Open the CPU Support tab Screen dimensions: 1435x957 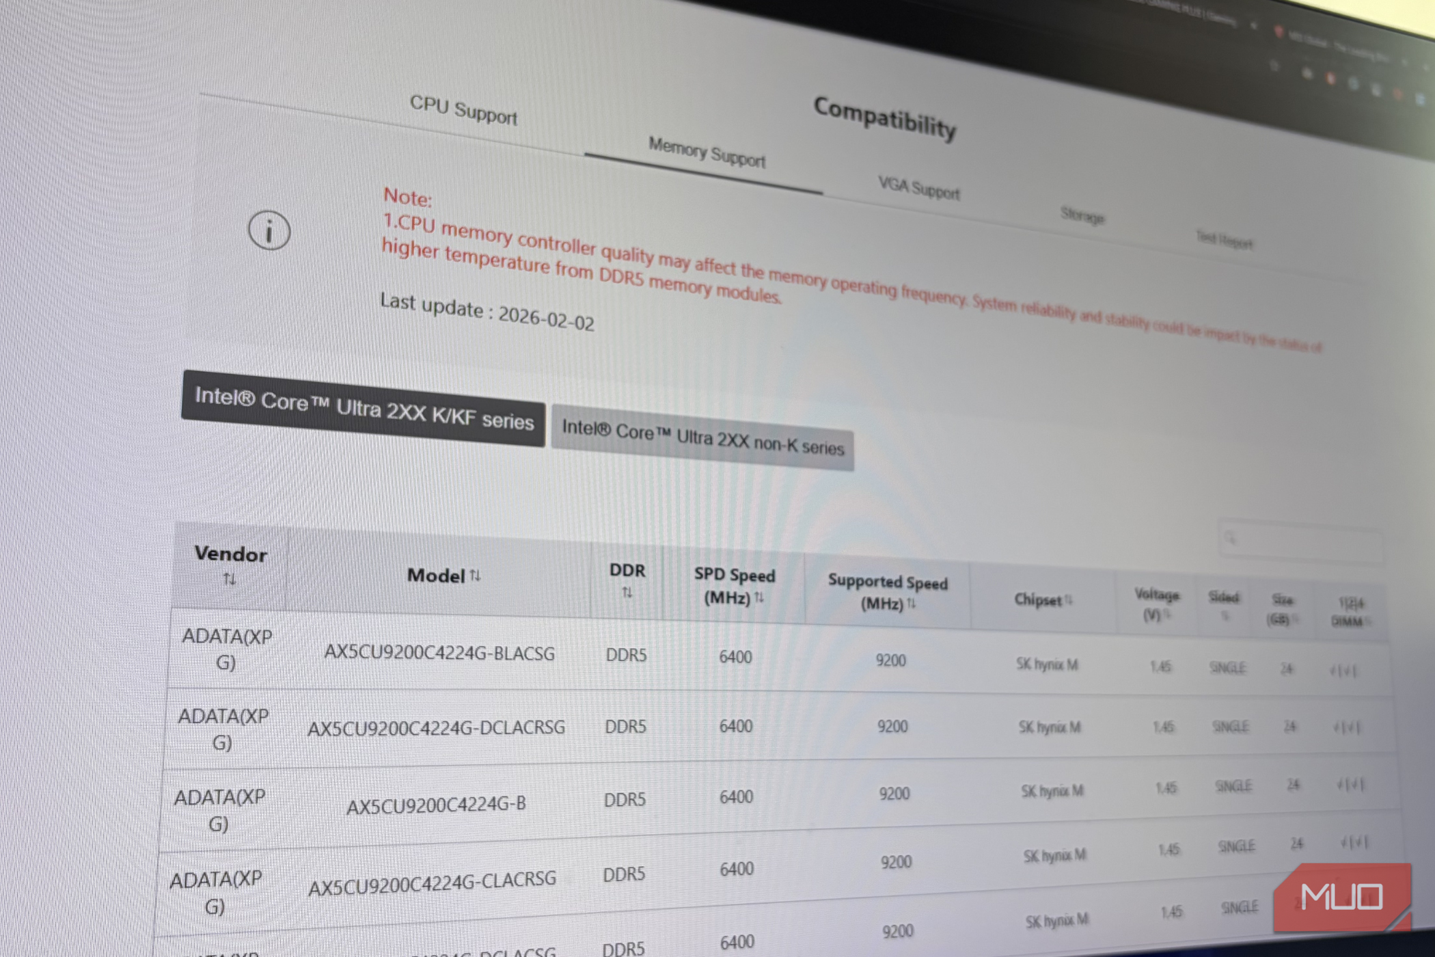coord(463,110)
